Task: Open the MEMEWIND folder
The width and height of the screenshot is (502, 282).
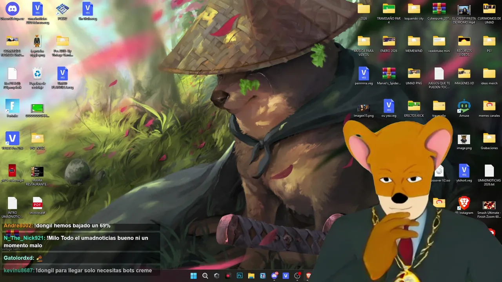Action: point(414,43)
